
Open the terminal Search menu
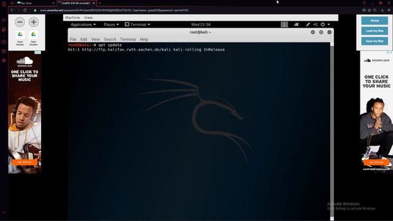click(x=110, y=39)
